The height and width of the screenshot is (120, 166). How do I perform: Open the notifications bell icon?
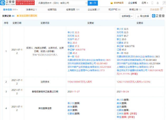pyautogui.click(x=158, y=3)
